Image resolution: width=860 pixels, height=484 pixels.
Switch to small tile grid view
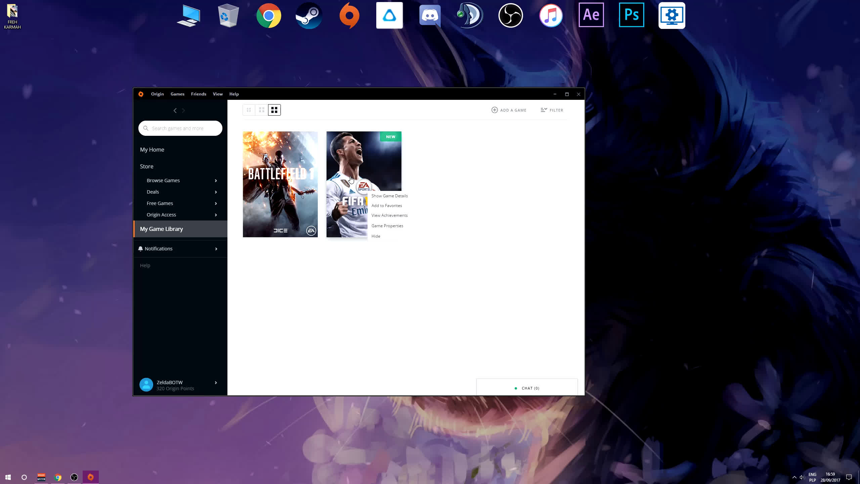249,110
